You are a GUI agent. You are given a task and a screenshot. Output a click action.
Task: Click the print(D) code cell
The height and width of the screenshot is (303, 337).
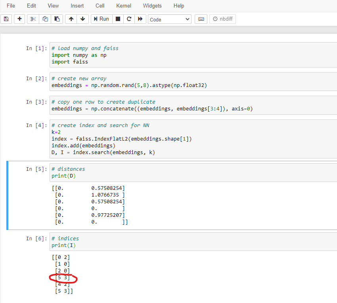[193, 172]
